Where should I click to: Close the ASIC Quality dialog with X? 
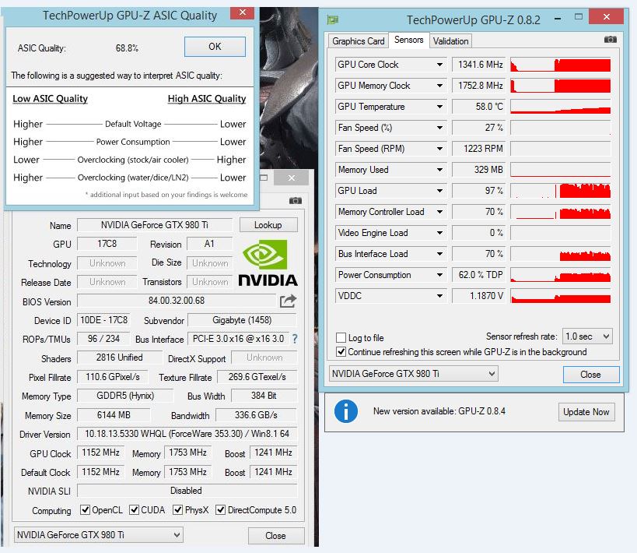click(x=242, y=12)
